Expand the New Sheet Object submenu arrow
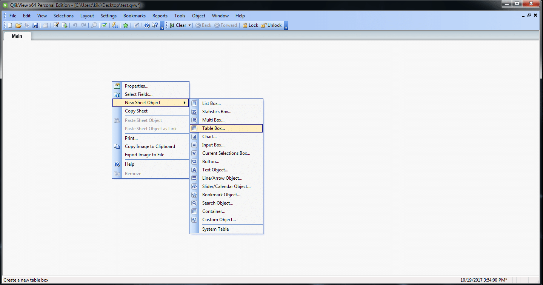 (x=185, y=103)
